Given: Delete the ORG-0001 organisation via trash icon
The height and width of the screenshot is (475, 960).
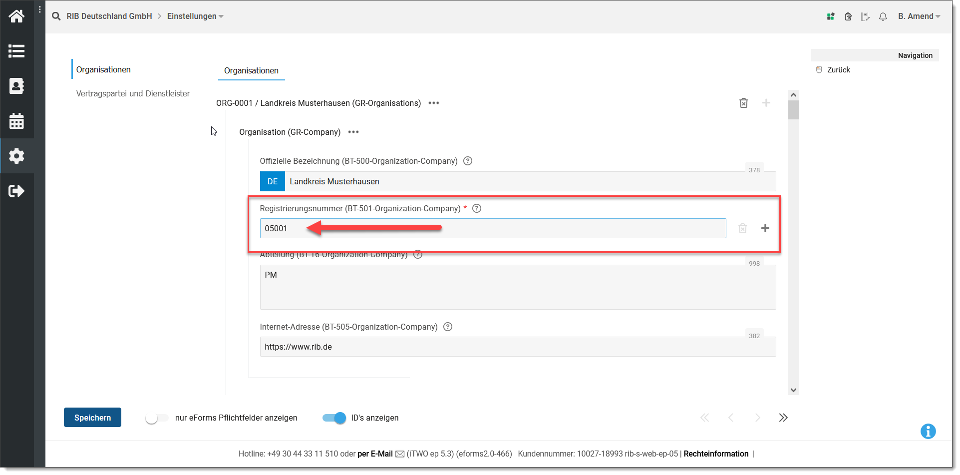Looking at the screenshot, I should pos(744,103).
